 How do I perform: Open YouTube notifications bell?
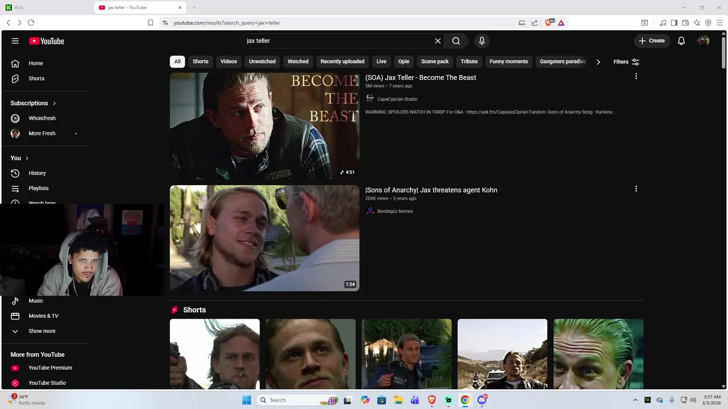pos(681,41)
